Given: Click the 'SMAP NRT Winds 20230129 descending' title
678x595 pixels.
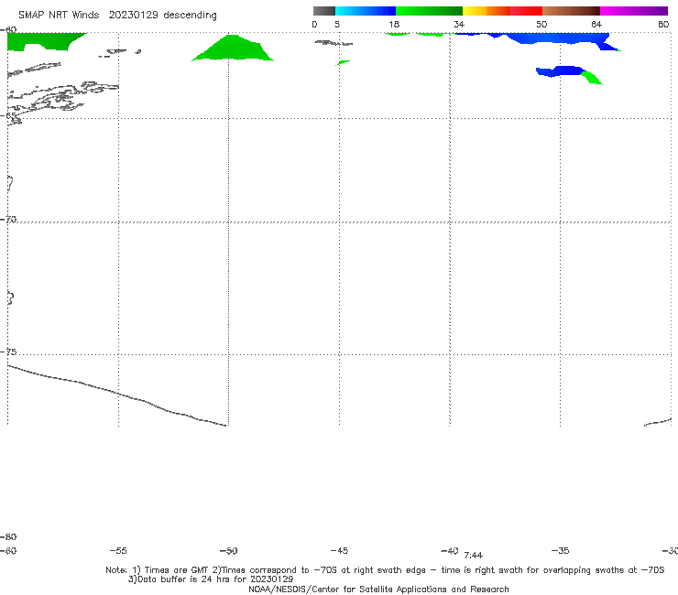Looking at the screenshot, I should [x=117, y=16].
